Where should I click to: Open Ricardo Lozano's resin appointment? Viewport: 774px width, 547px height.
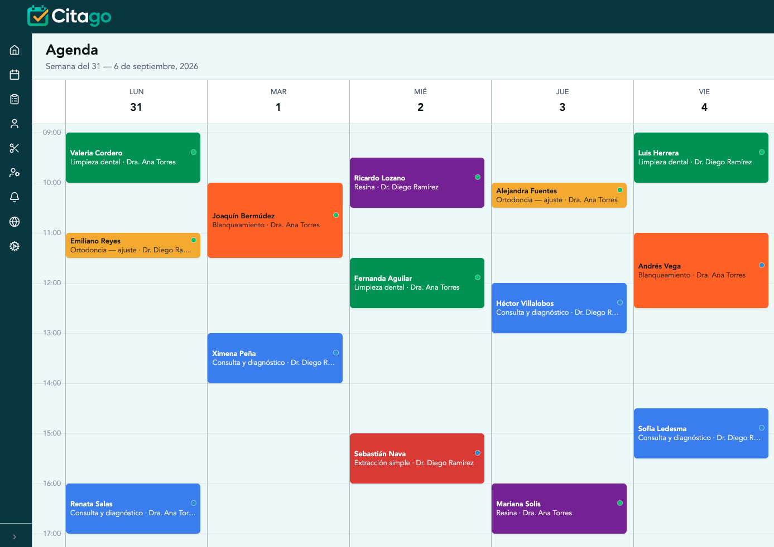[x=417, y=183]
